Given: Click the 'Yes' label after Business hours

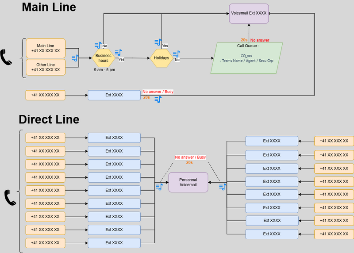Looking at the screenshot, I should point(121,59).
